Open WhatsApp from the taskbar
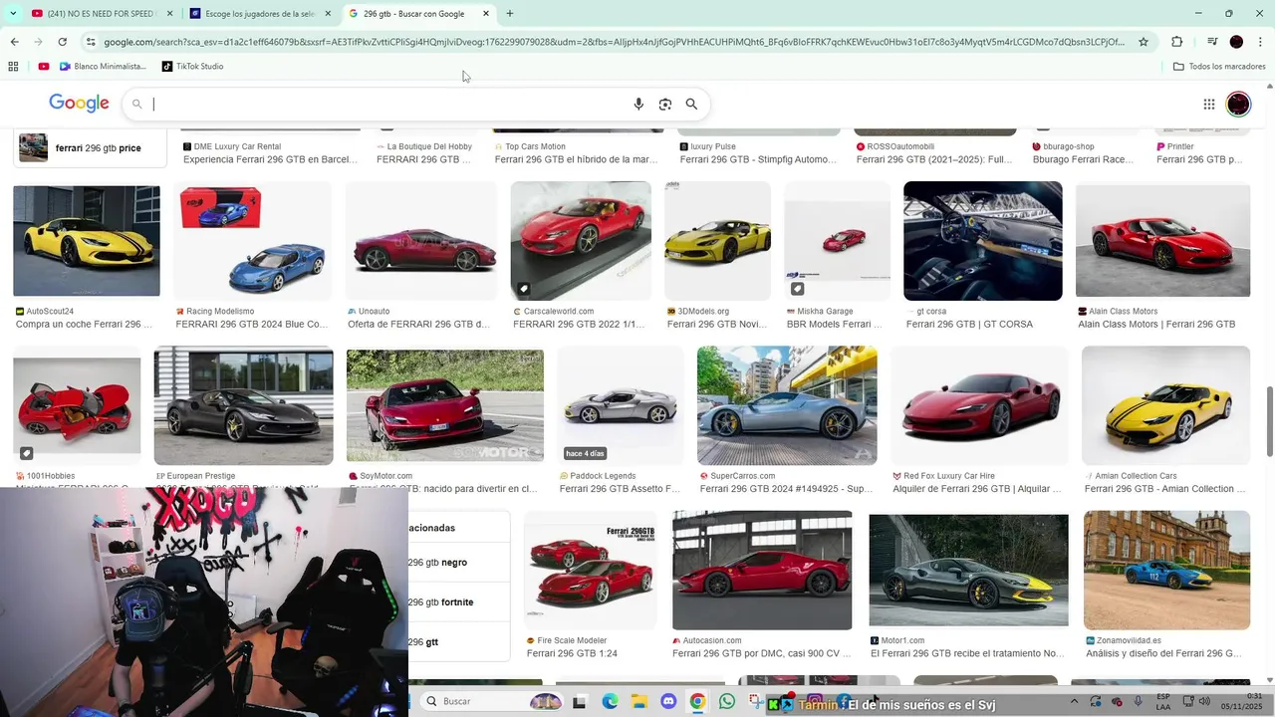The height and width of the screenshot is (717, 1275). 727,701
